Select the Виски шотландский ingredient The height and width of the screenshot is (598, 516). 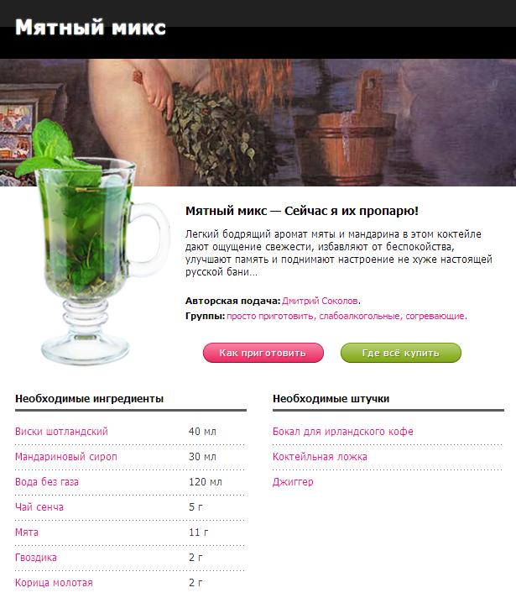click(61, 432)
